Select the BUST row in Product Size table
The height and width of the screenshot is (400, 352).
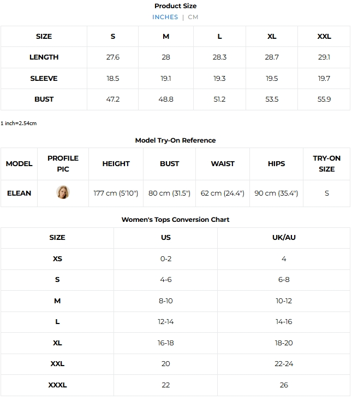44,99
